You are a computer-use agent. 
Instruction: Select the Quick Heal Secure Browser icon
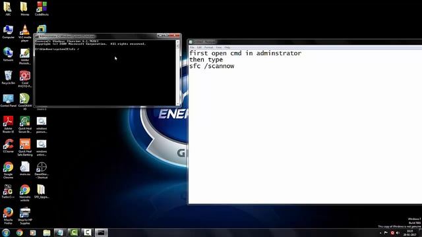pyautogui.click(x=25, y=124)
